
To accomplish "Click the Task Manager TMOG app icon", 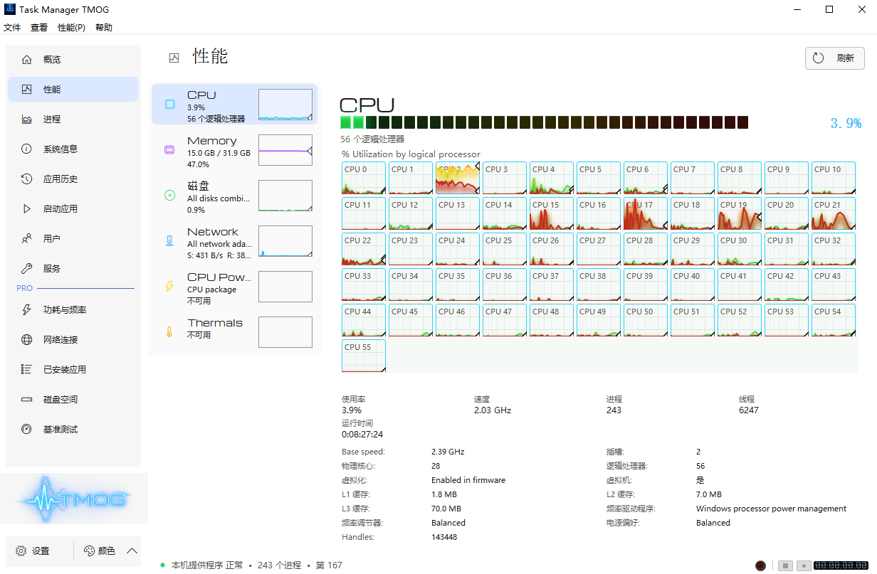I will (x=9, y=9).
